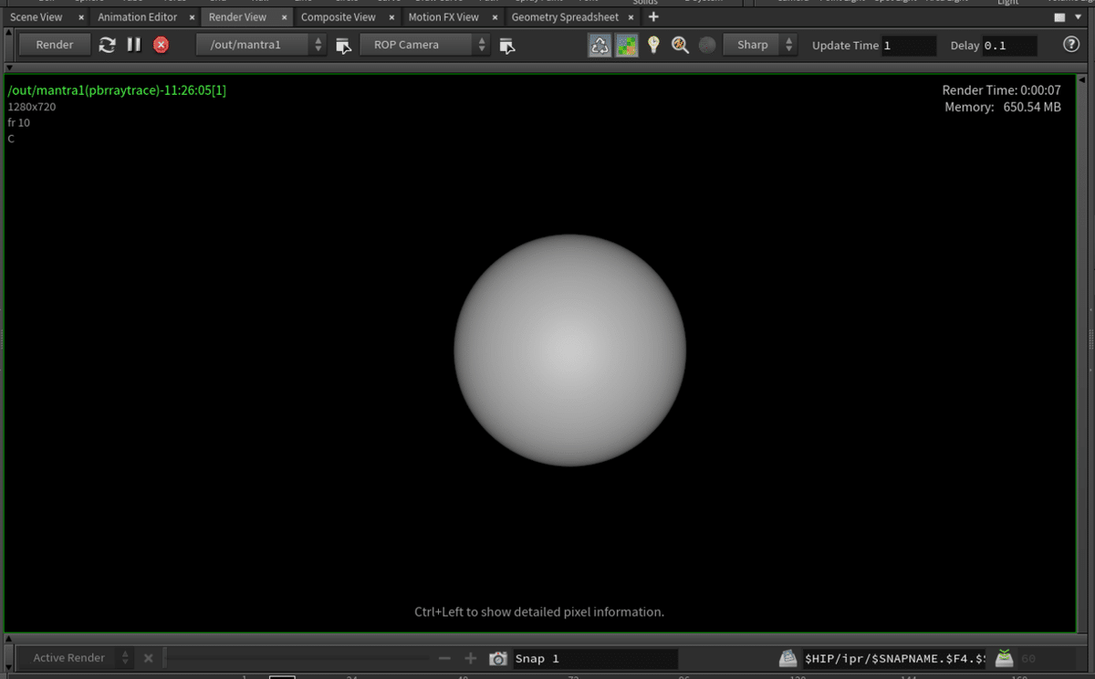Viewport: 1095px width, 679px height.
Task: Click the load snapshot icon left of $HIP path
Action: point(787,658)
